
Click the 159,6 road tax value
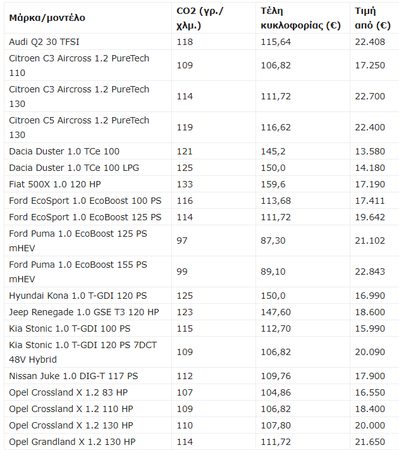click(x=273, y=184)
